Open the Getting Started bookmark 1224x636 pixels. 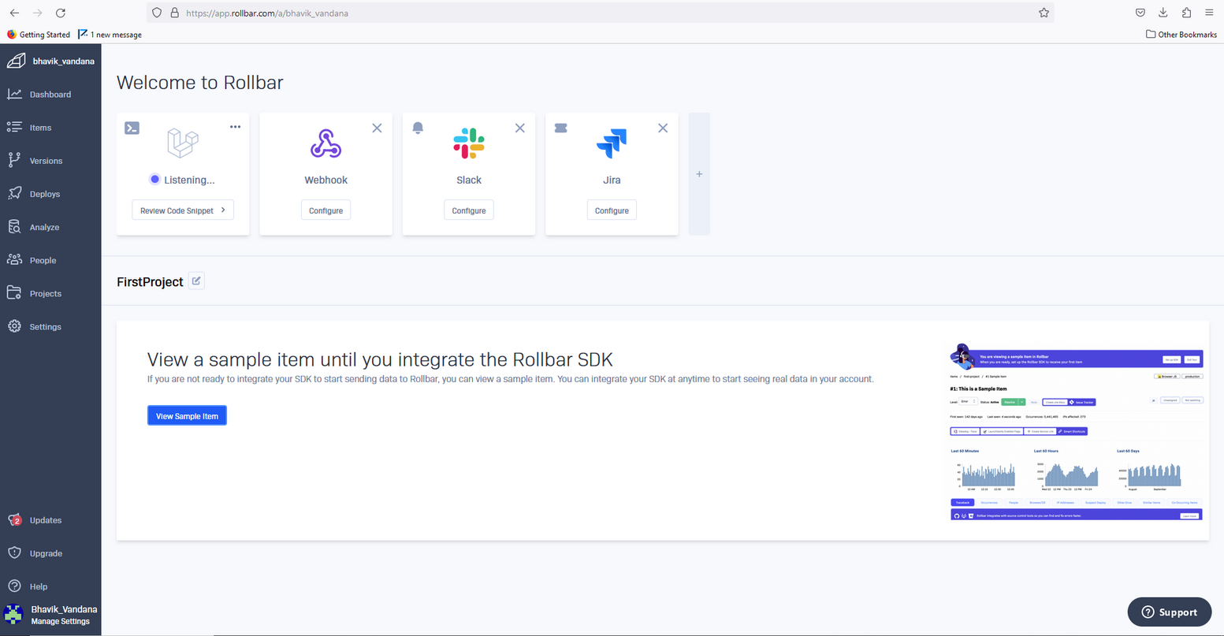39,35
